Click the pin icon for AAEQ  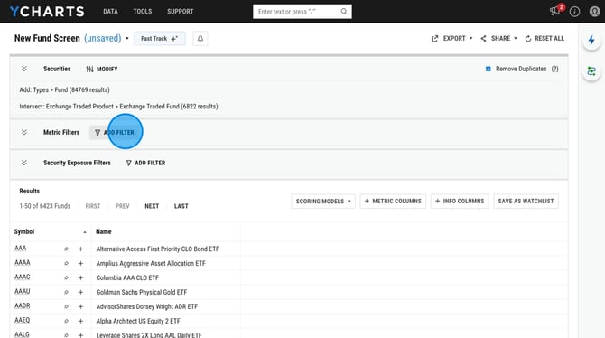pos(66,321)
